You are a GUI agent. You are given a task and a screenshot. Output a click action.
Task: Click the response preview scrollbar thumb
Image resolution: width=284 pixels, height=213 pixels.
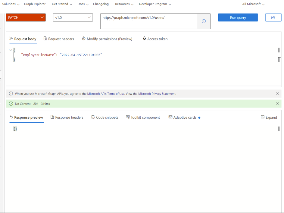coord(279,129)
